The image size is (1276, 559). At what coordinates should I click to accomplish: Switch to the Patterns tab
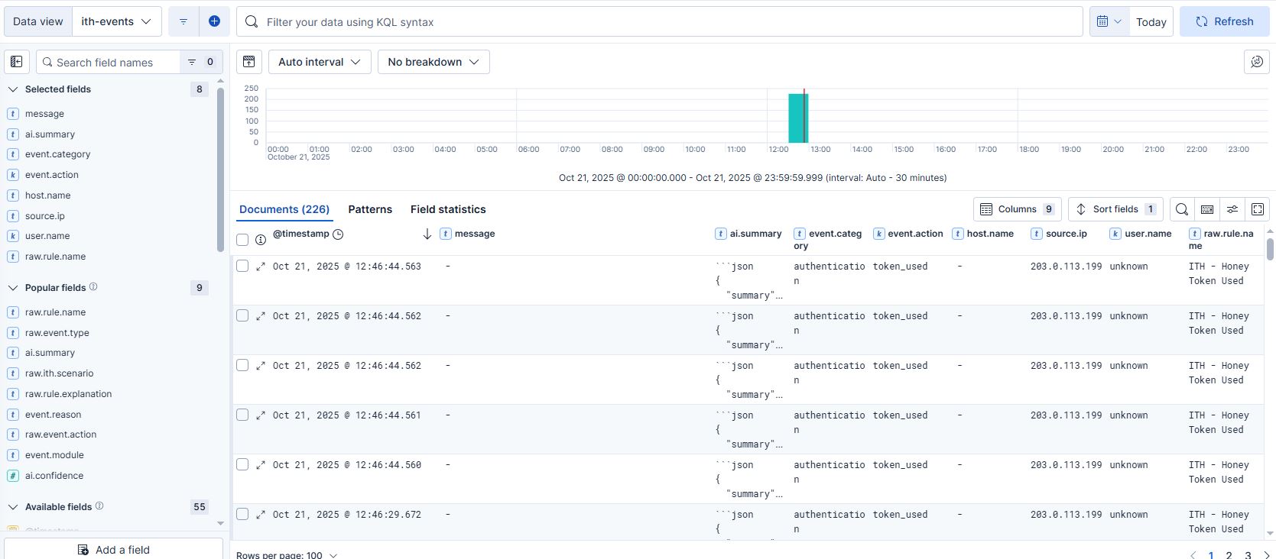[x=370, y=209]
